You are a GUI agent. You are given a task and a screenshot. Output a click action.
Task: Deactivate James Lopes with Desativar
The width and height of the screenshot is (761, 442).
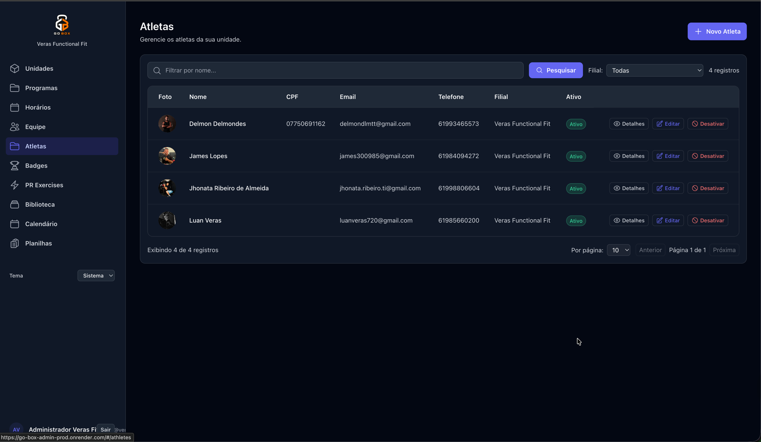click(708, 156)
